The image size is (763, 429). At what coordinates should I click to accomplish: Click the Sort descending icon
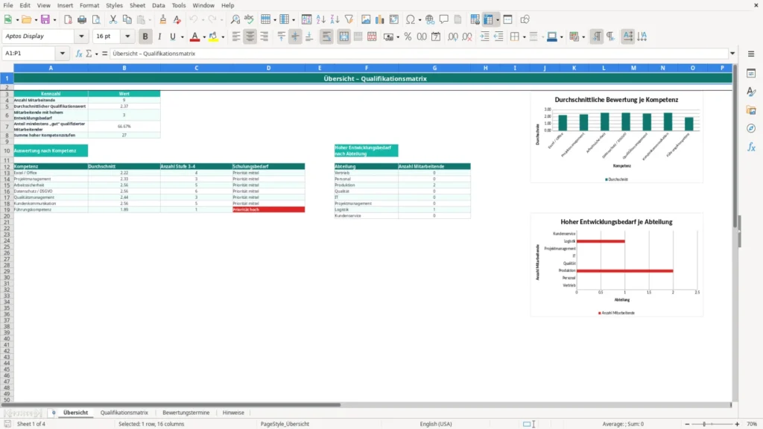[x=335, y=19]
